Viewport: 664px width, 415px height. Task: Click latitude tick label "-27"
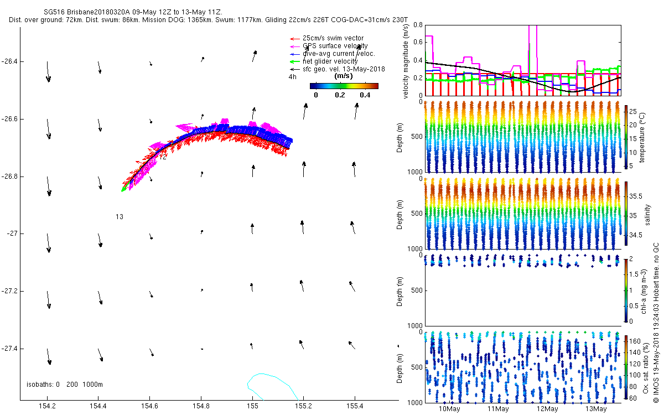pyautogui.click(x=11, y=234)
